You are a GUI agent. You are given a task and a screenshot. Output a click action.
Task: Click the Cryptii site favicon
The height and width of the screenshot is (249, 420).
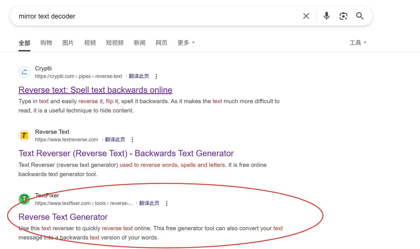pos(24,72)
